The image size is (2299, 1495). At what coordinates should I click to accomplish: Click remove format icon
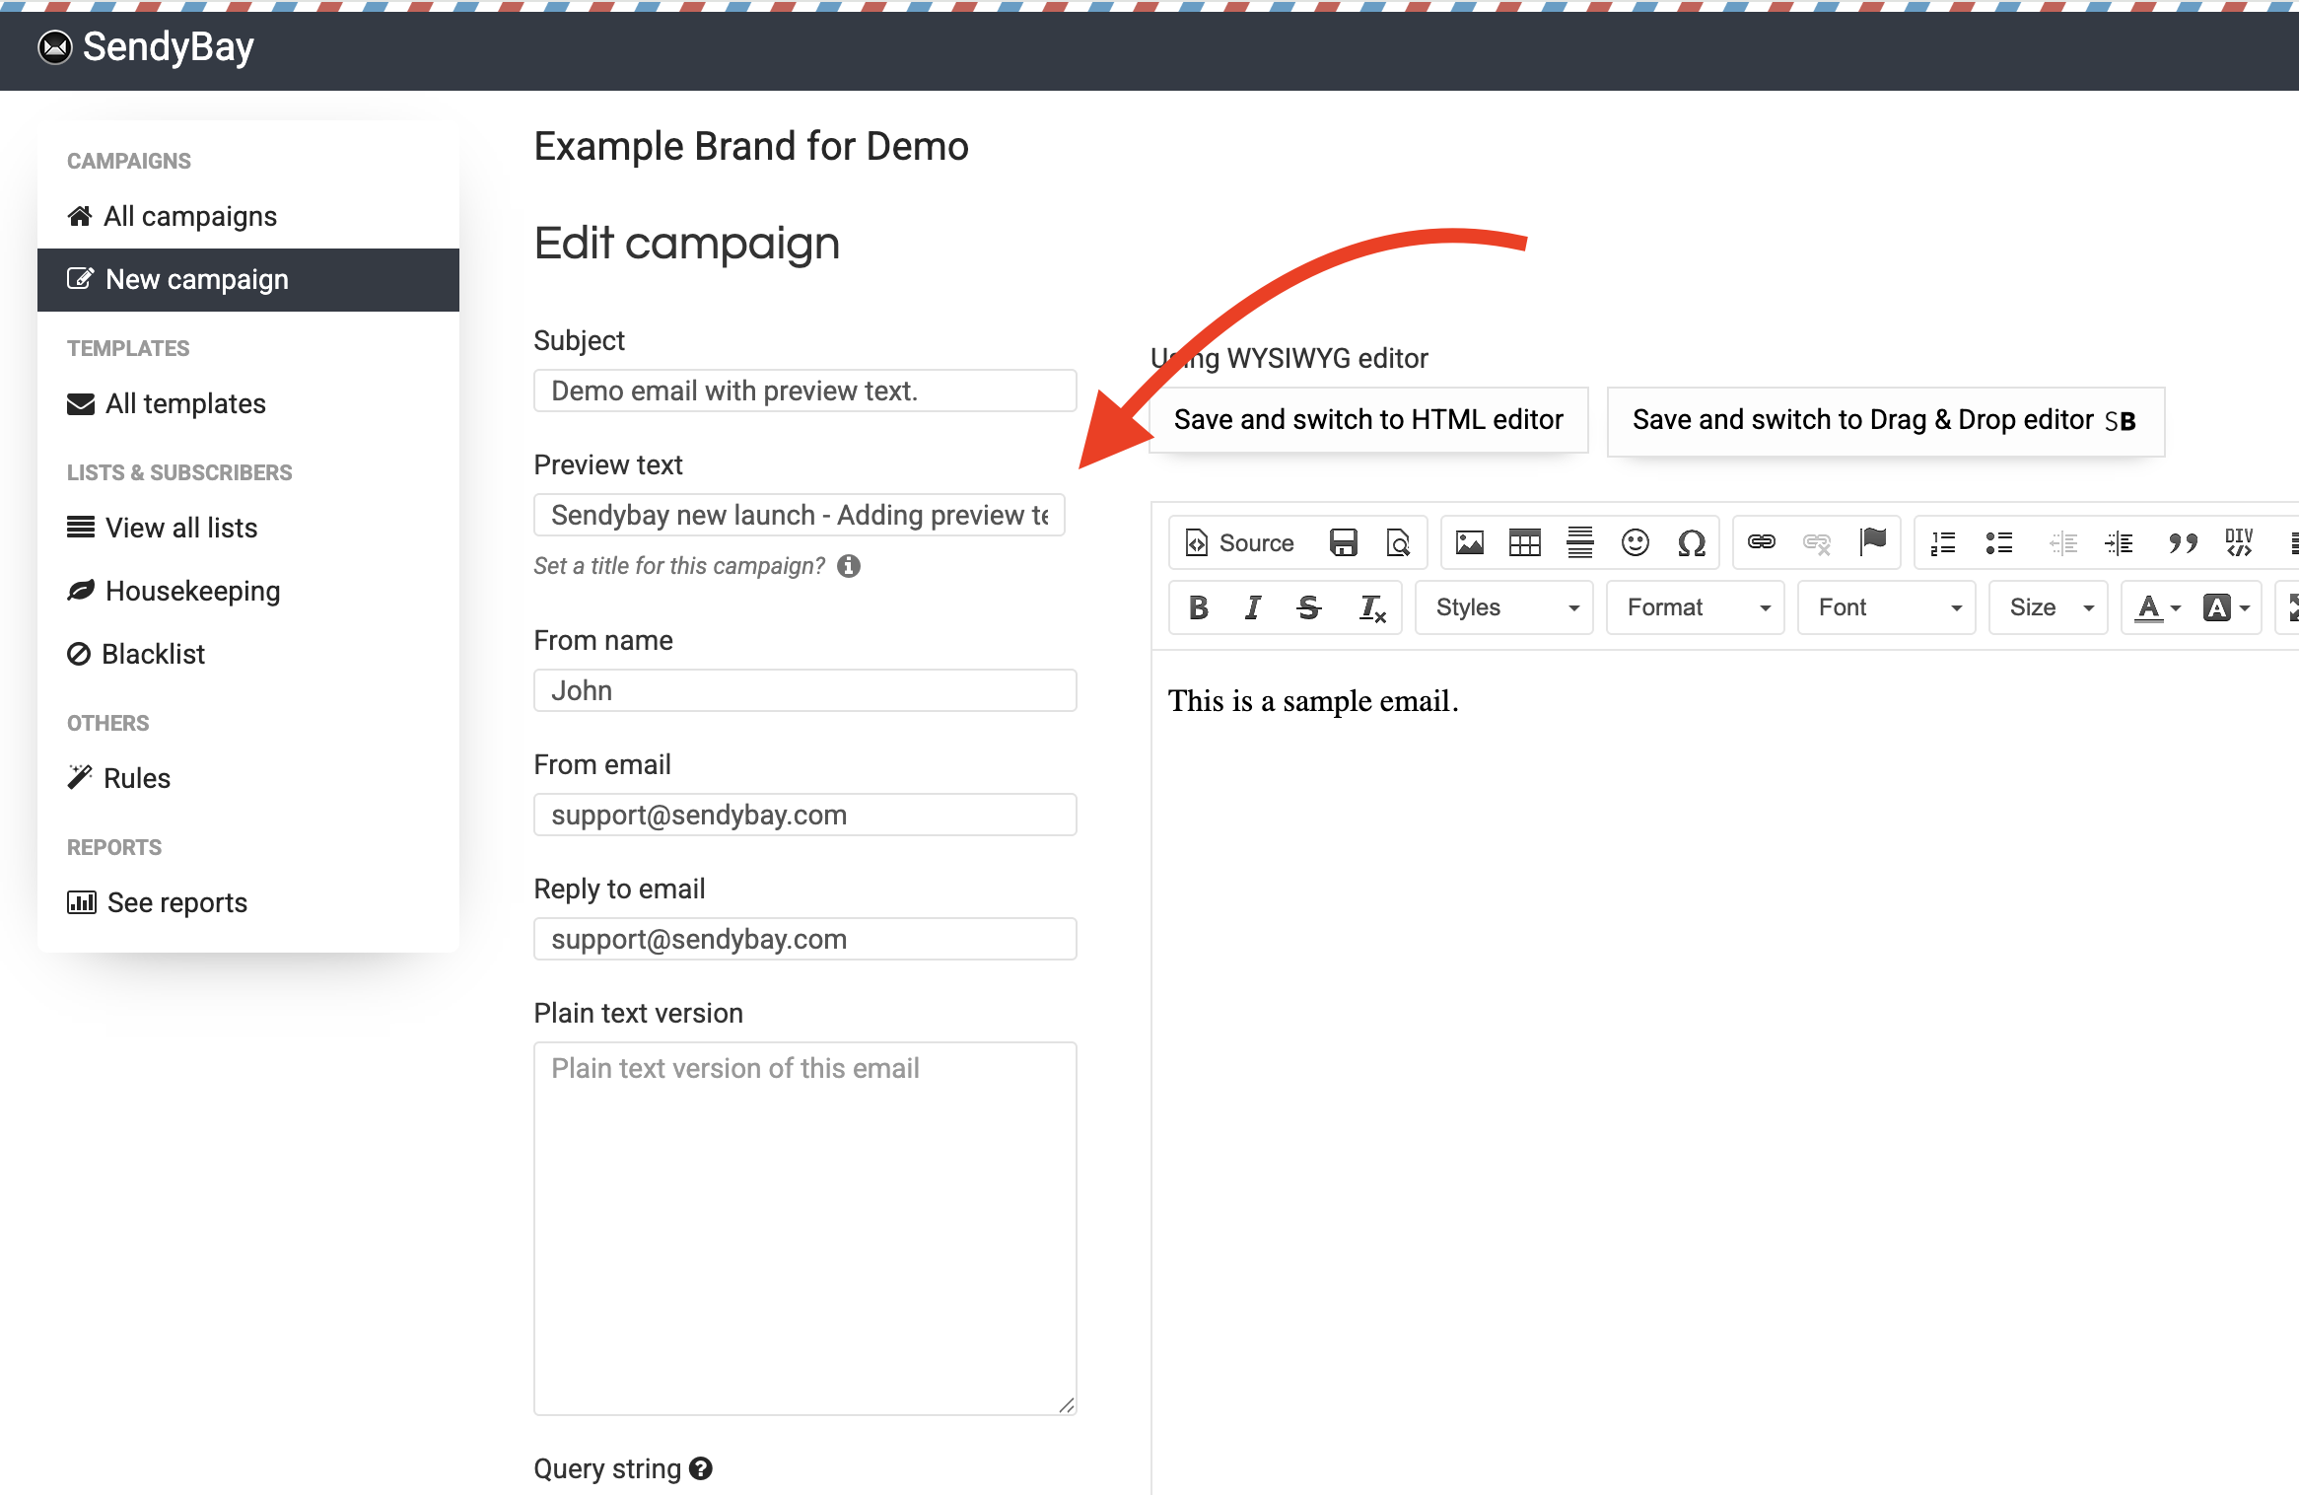coord(1372,607)
